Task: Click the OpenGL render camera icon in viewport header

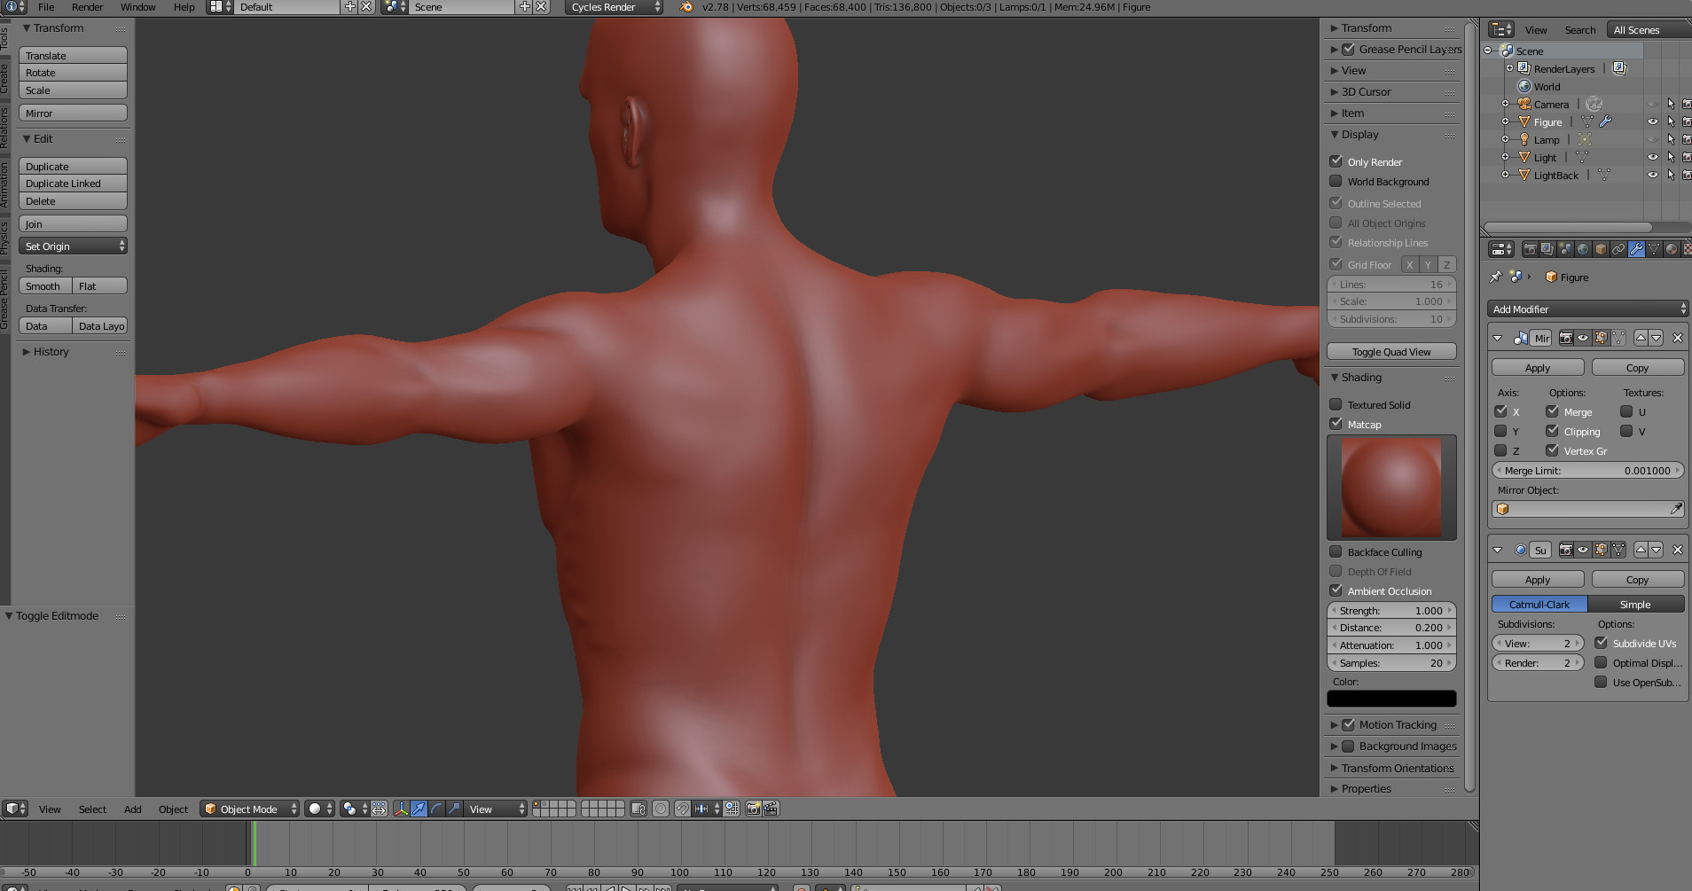Action: [x=753, y=809]
